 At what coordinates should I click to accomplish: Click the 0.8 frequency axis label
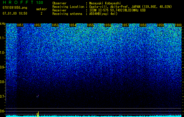tap(2, 82)
